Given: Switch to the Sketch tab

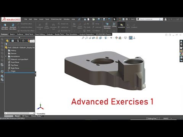Looking at the screenshot, I should [x=12, y=34].
